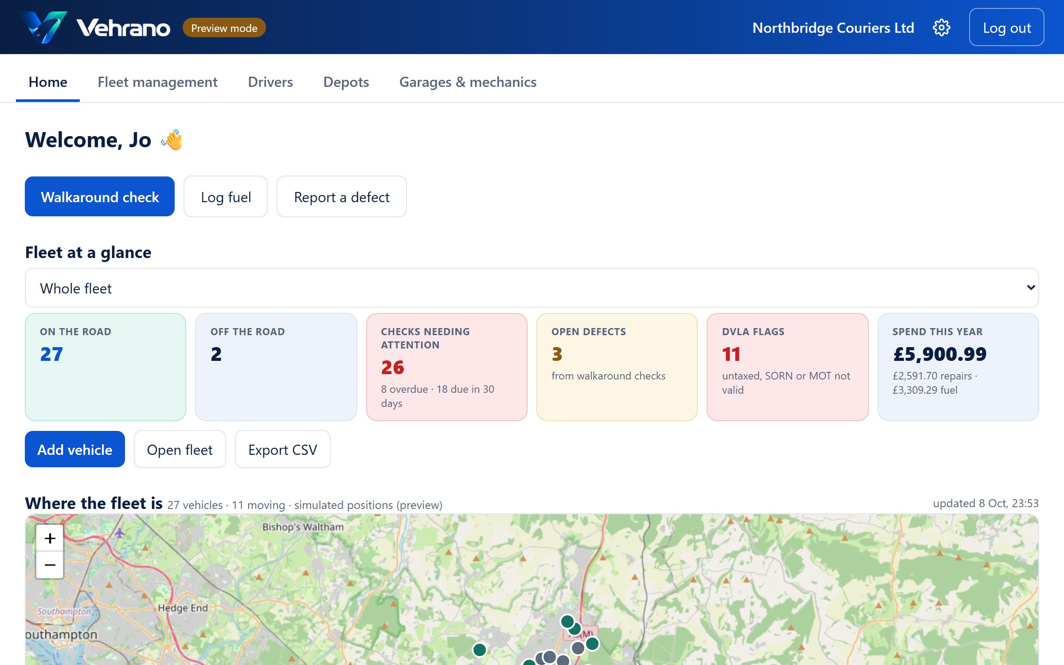1064x665 pixels.
Task: Click the Northbridge Couriers Ltd company name
Action: (833, 27)
